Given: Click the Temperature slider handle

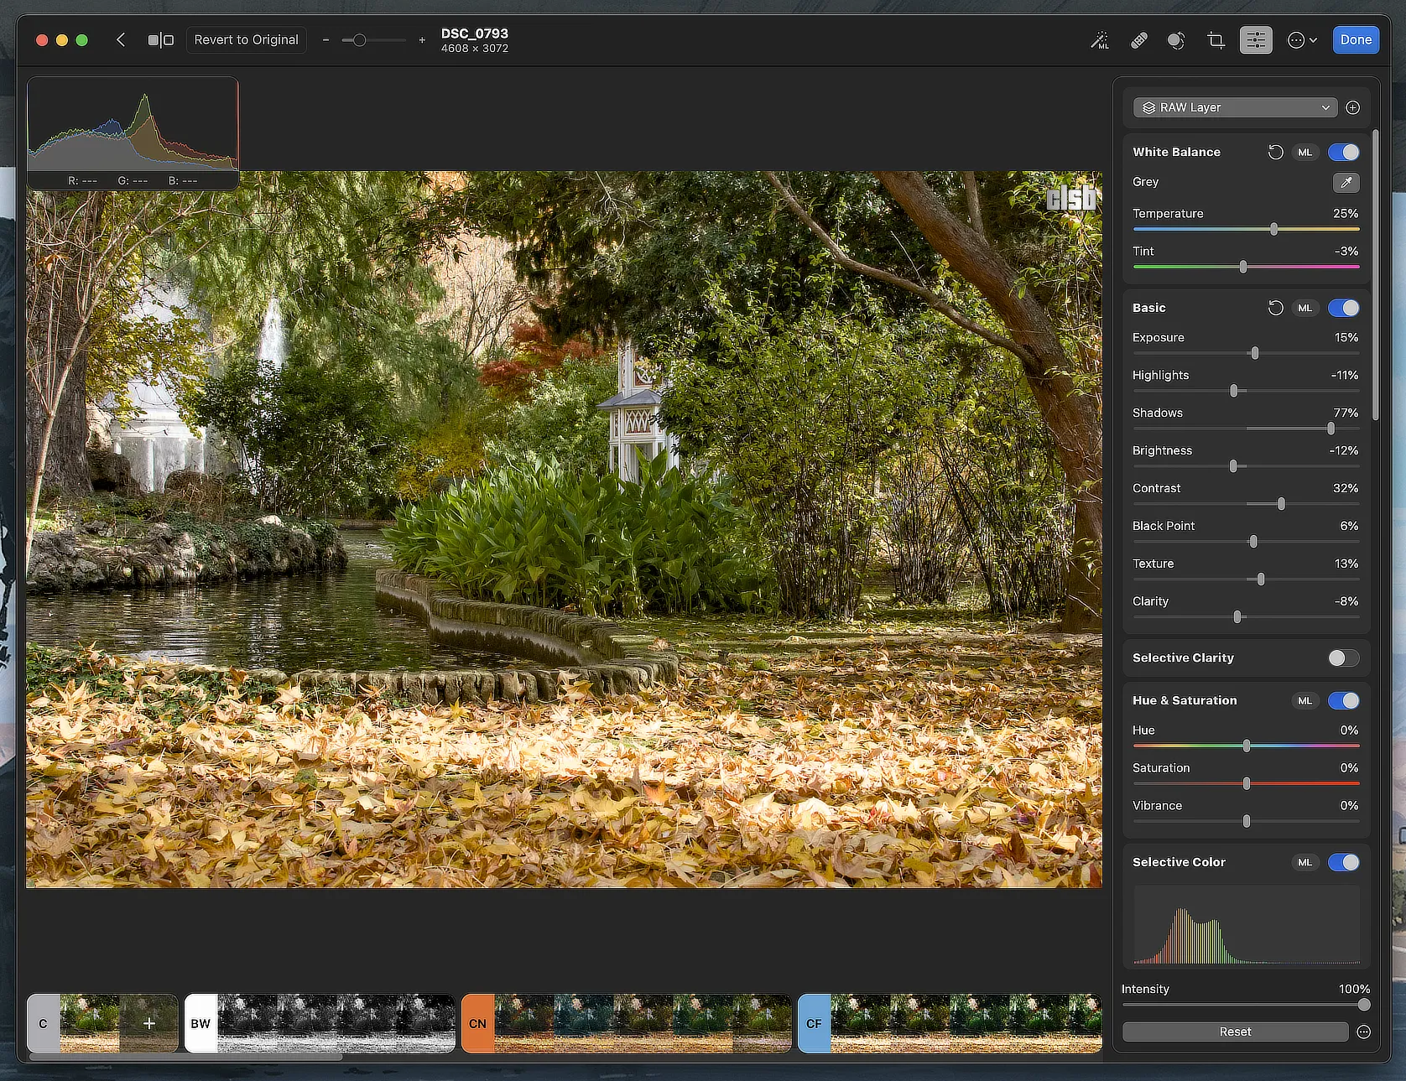Looking at the screenshot, I should click(1273, 230).
